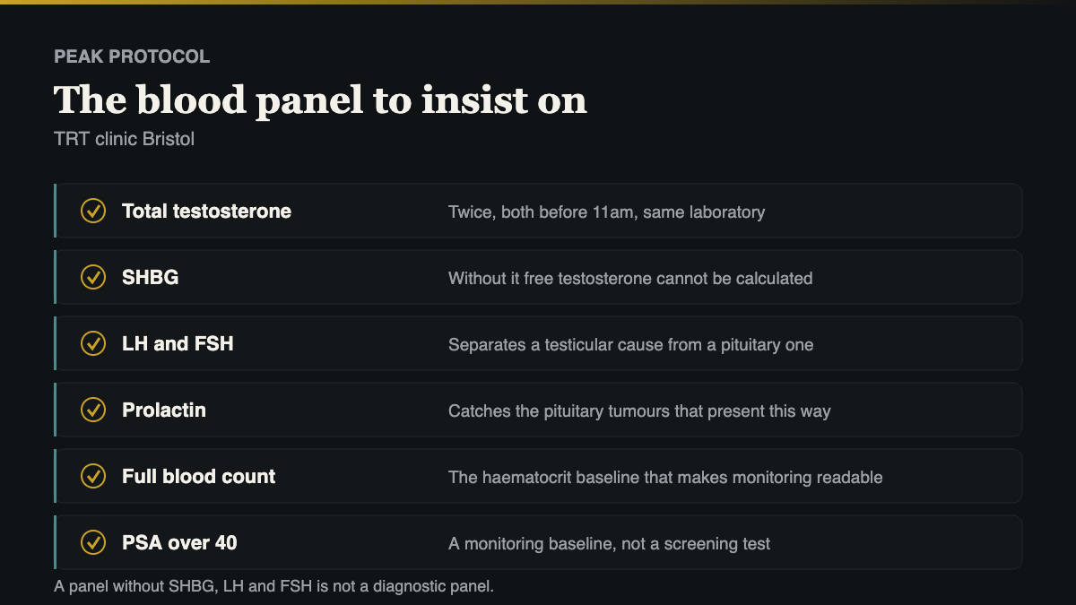Click the pituitary tumours description text

tap(639, 411)
